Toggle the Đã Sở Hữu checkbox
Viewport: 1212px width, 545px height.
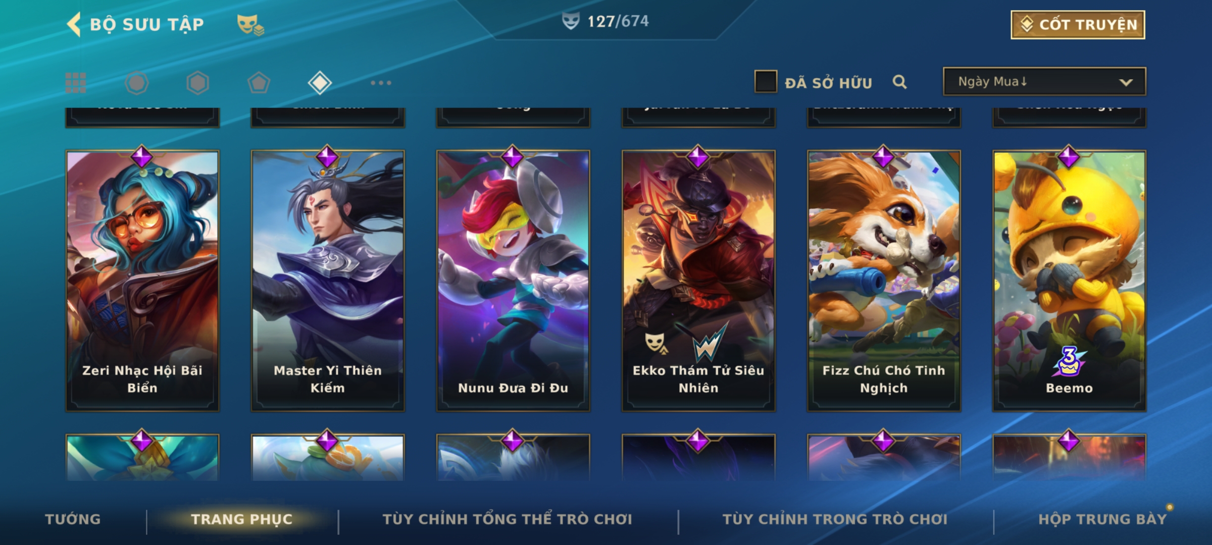click(766, 82)
